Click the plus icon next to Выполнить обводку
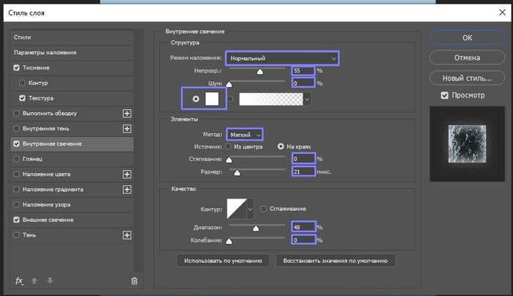The height and width of the screenshot is (296, 513). coord(127,114)
